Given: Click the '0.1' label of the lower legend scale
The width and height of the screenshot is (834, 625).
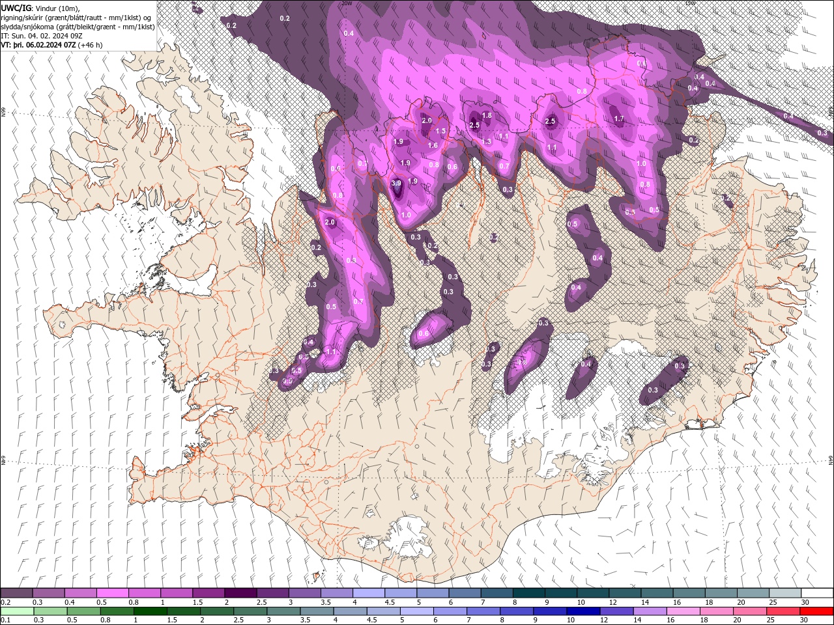Looking at the screenshot, I should point(6,620).
